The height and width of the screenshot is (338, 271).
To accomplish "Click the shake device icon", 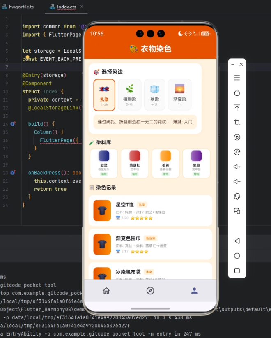I will pos(237,196).
